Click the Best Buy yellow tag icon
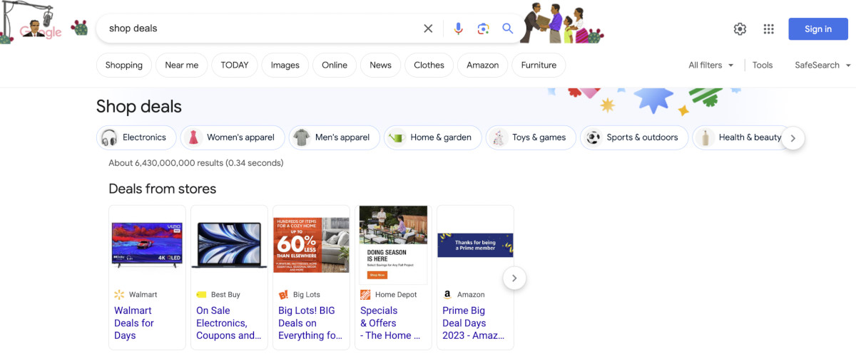 pos(201,294)
